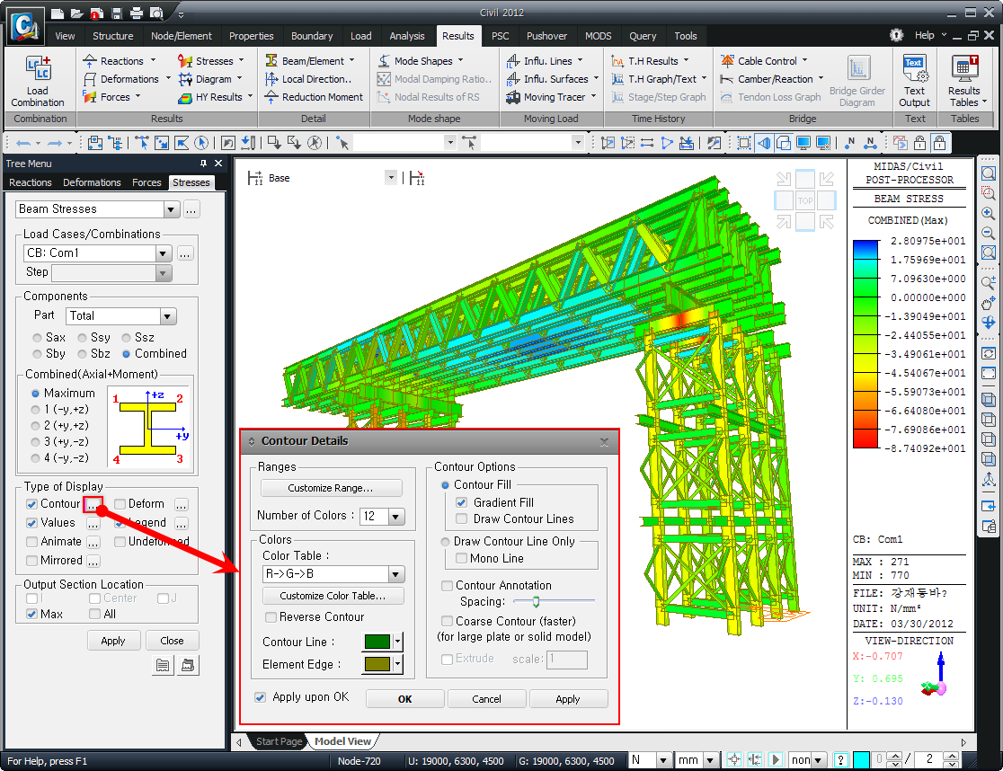Open the Color Table R->G->B dropdown

[x=396, y=574]
